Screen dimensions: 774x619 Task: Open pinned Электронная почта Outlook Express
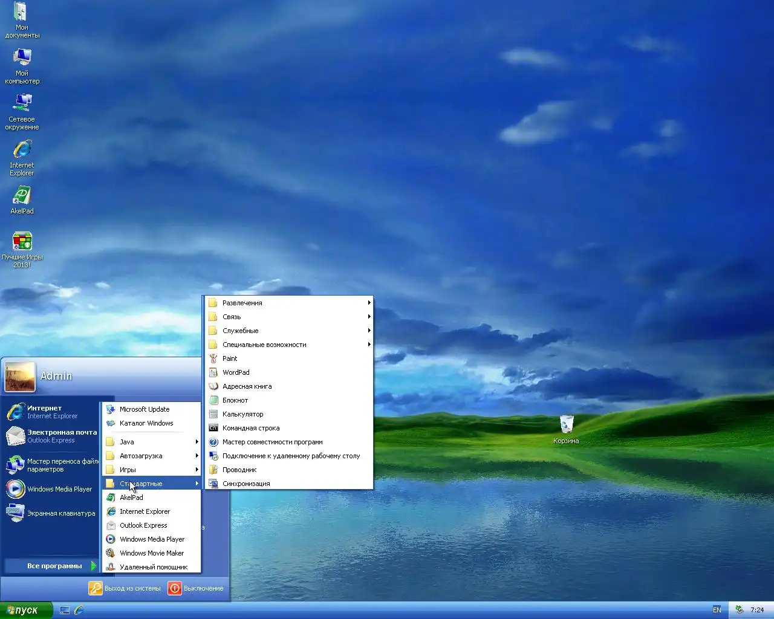coord(51,436)
